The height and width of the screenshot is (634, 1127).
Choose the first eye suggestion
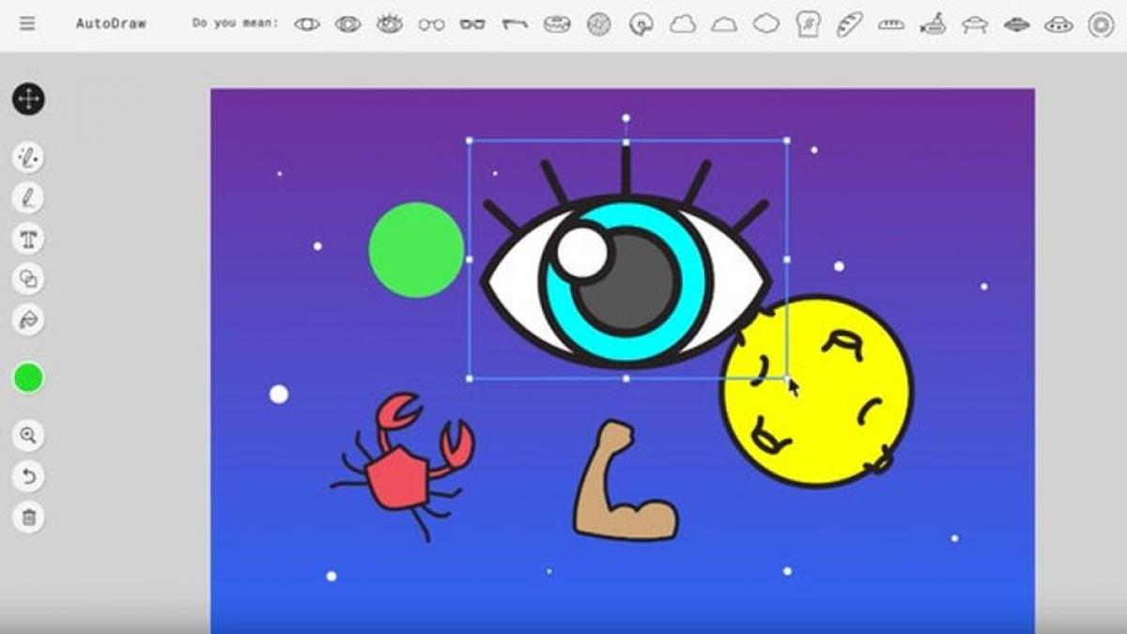[306, 23]
